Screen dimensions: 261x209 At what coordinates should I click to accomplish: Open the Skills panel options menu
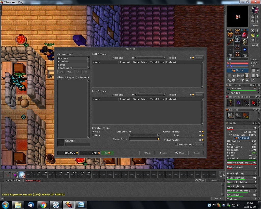click(x=253, y=123)
